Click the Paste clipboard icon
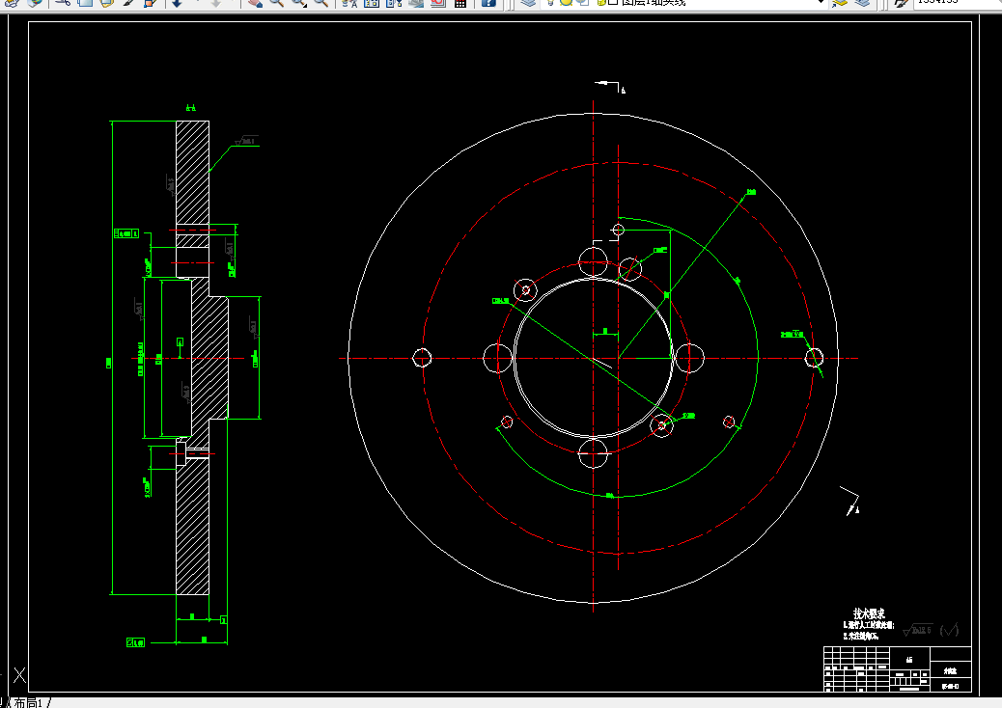The width and height of the screenshot is (1002, 708). click(107, 2)
